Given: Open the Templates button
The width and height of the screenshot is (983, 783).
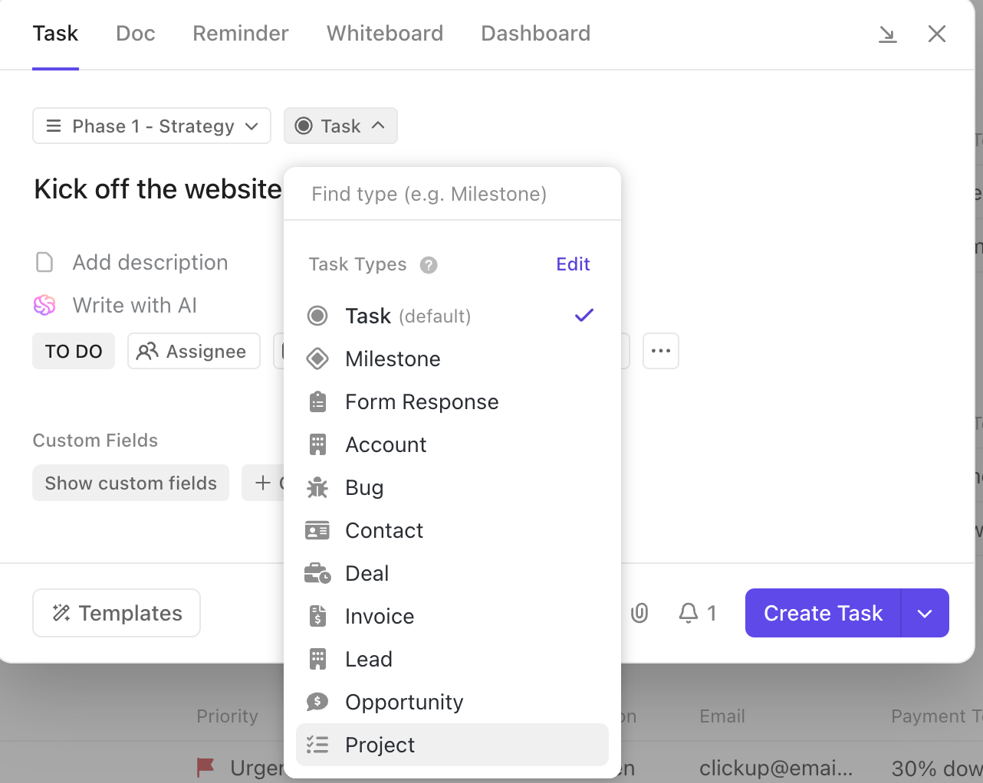Looking at the screenshot, I should [117, 613].
